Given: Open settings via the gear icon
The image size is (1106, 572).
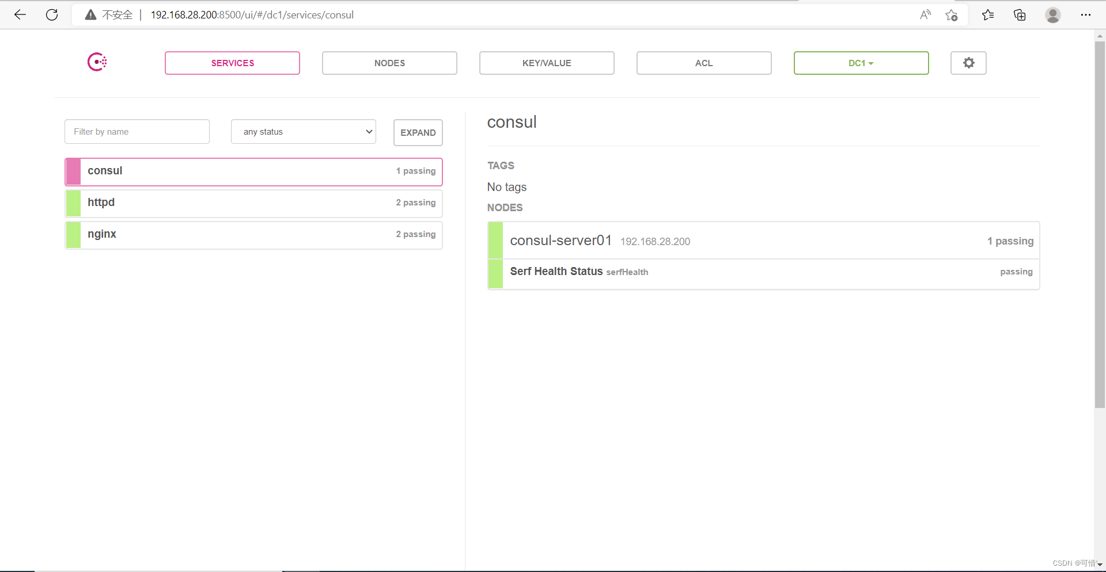Looking at the screenshot, I should (968, 63).
